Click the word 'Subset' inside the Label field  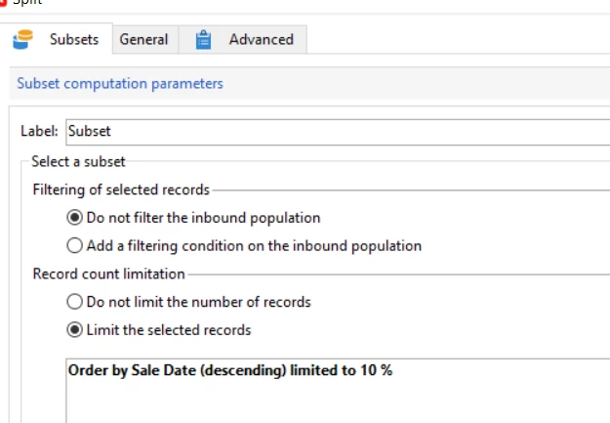click(x=89, y=131)
